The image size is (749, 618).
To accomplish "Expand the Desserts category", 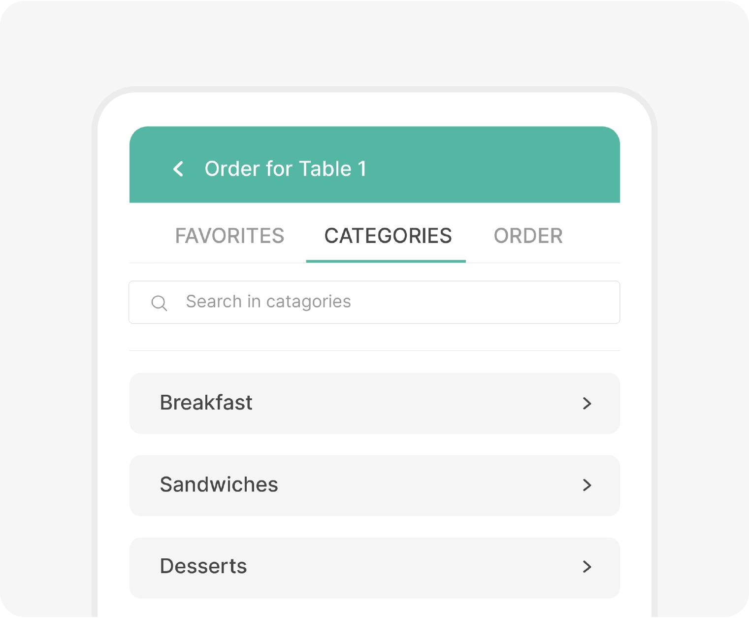I will click(374, 567).
